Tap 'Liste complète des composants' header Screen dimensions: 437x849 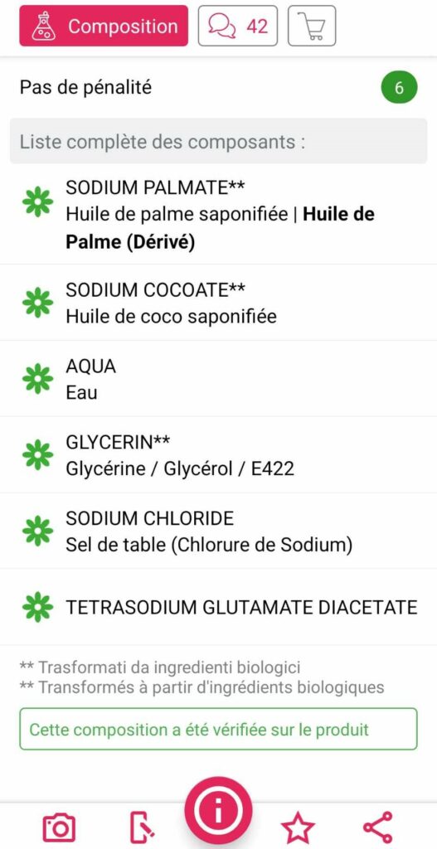pyautogui.click(x=218, y=141)
